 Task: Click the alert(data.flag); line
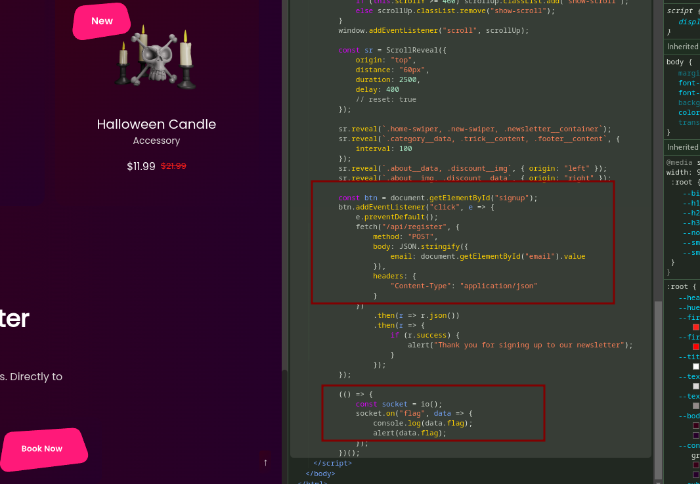[410, 433]
